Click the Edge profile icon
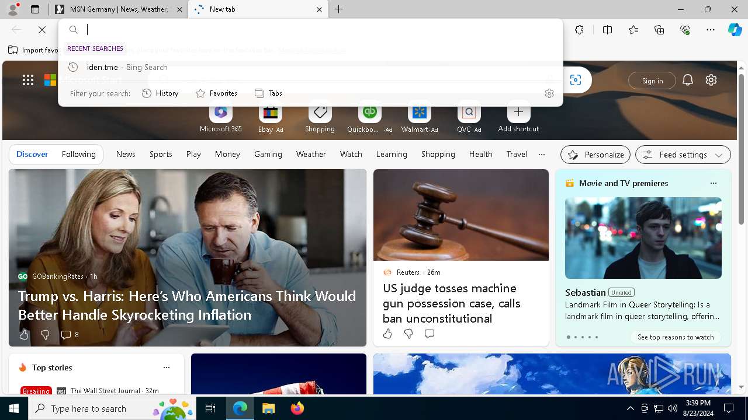Viewport: 748px width, 420px height. tap(12, 9)
